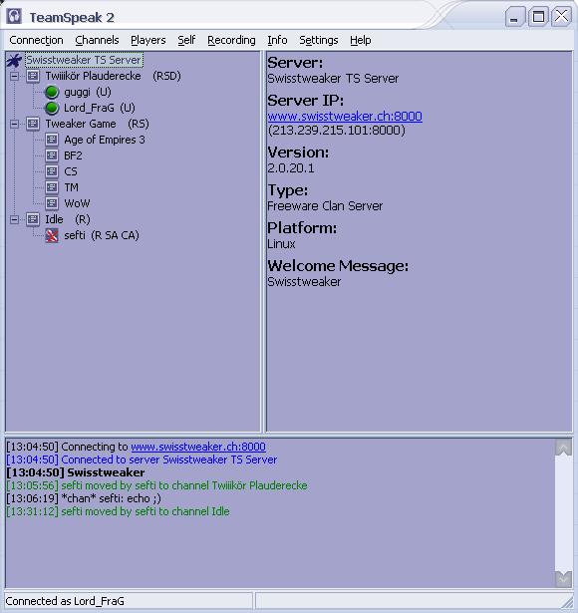
Task: Select the Swisstweaker TS Server tree root
Action: tap(84, 60)
